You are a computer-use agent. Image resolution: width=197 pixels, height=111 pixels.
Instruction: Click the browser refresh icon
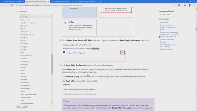click(x=12, y=5)
